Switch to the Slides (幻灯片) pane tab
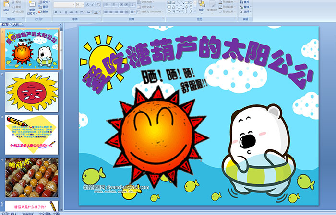 point(5,25)
